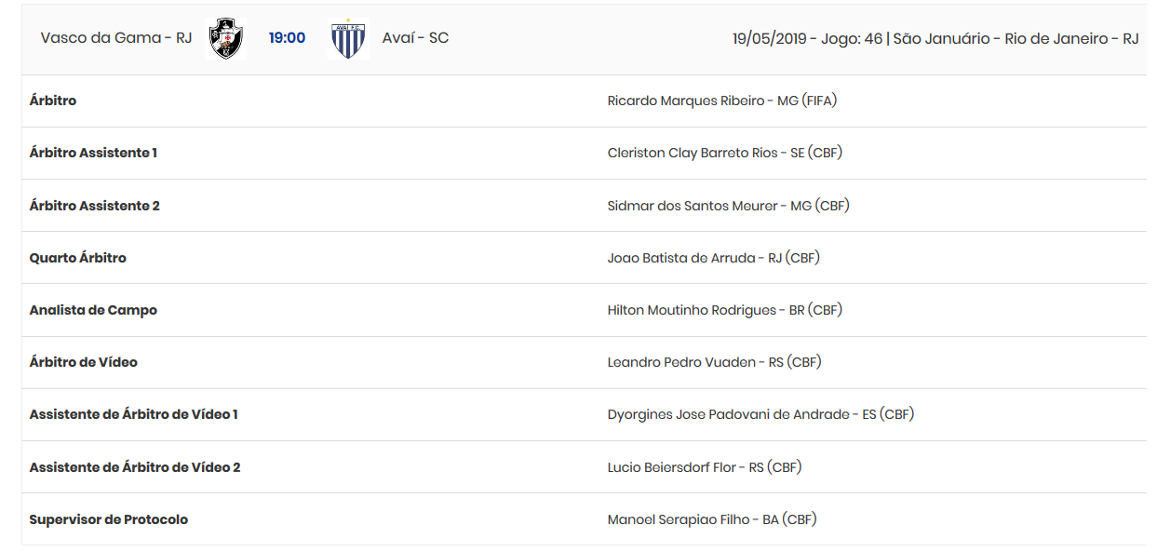
Task: Click the match date and venue info
Action: 935,38
